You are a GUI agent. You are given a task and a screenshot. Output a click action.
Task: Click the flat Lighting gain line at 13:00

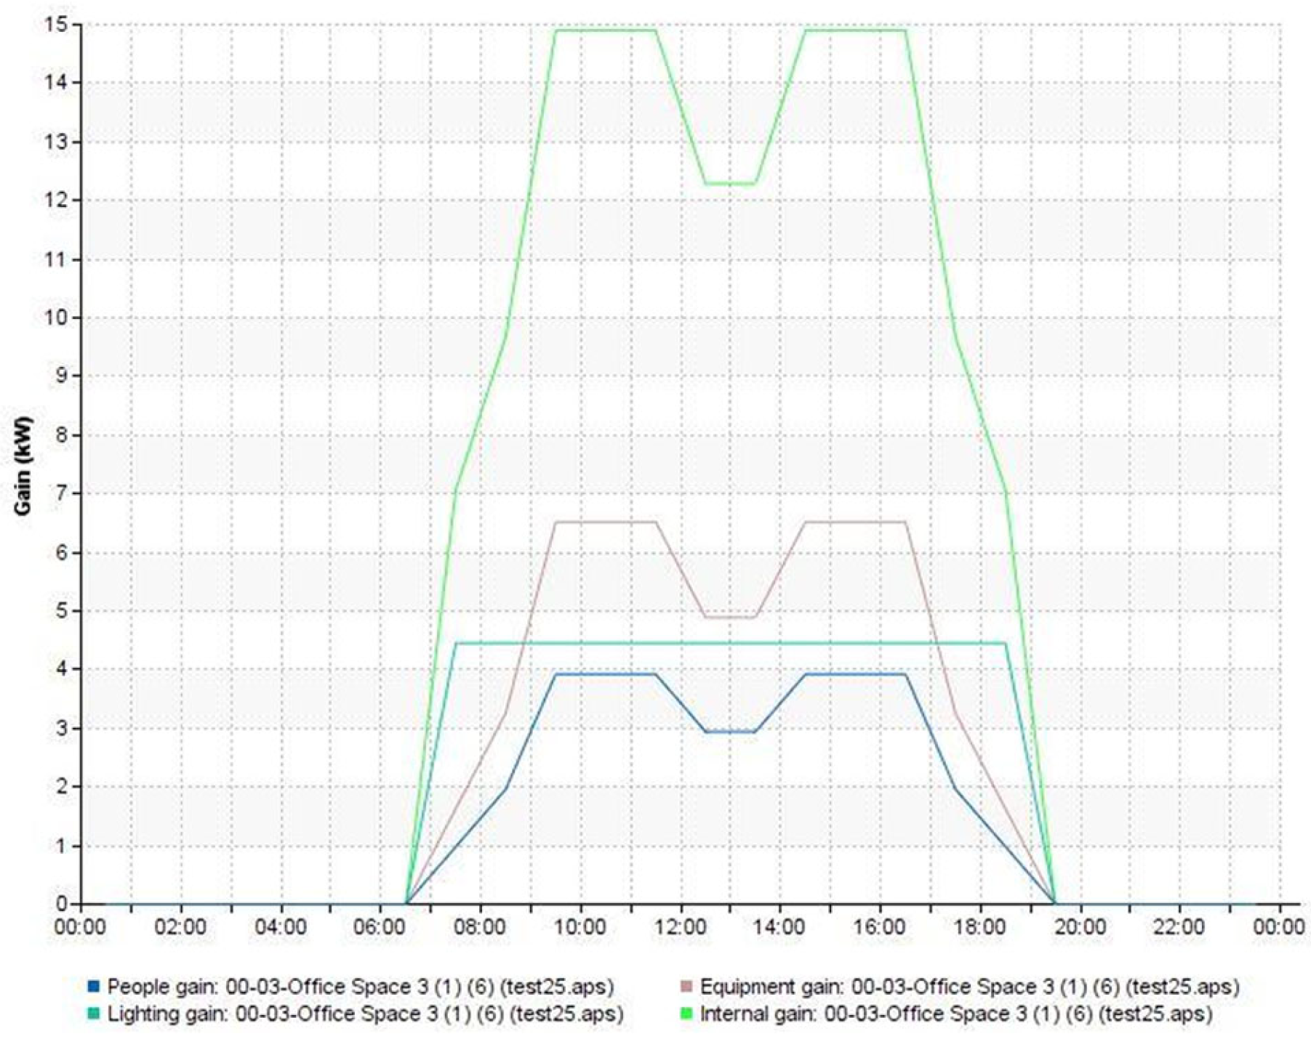pyautogui.click(x=731, y=643)
